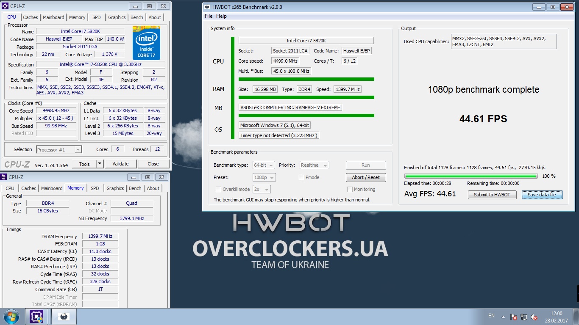
Task: Select Mainboard tab in lower CPU-Z window
Action: 52,188
